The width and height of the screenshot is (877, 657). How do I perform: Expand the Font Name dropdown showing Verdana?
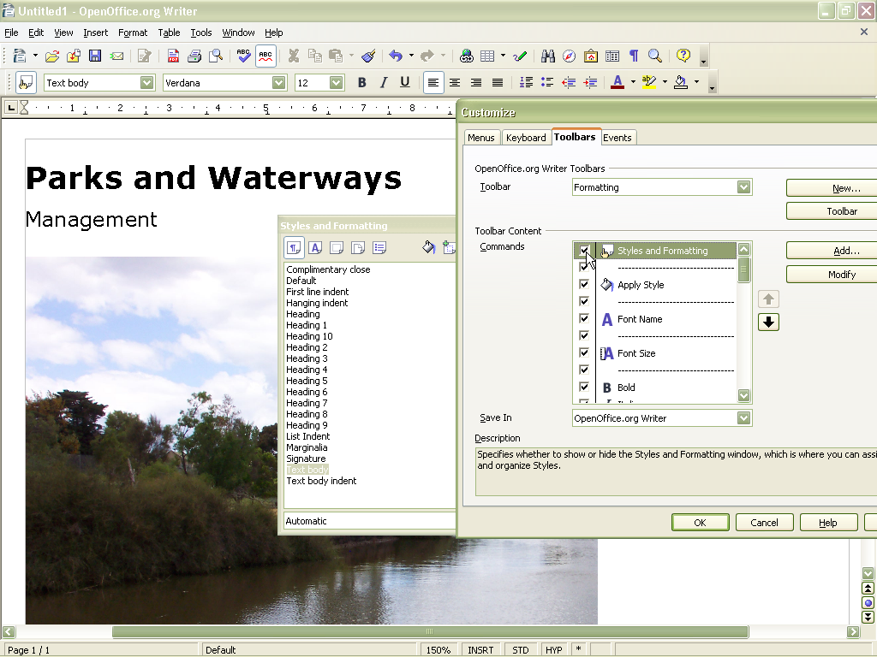pyautogui.click(x=278, y=83)
